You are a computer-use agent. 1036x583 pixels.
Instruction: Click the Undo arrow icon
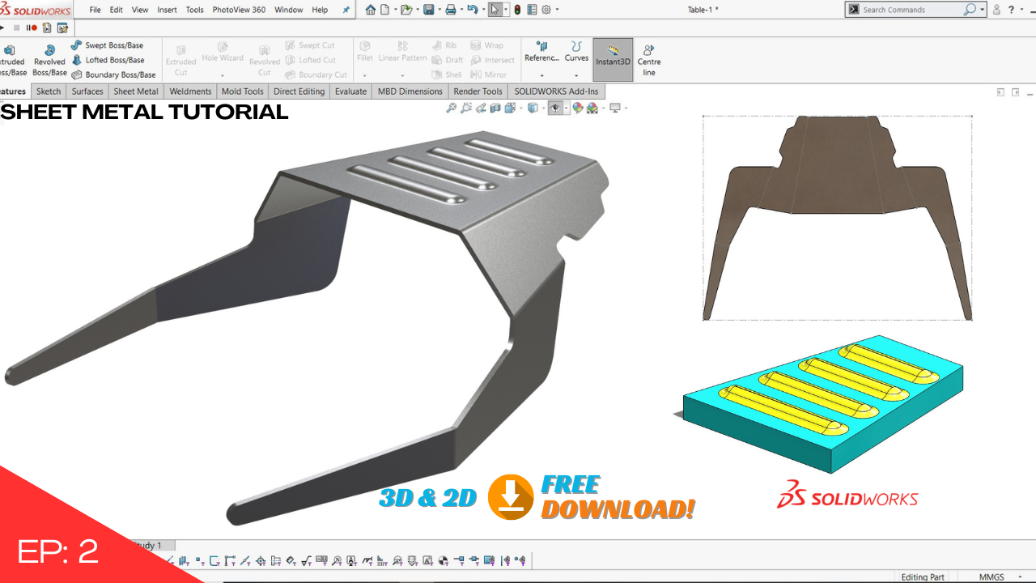(x=473, y=10)
